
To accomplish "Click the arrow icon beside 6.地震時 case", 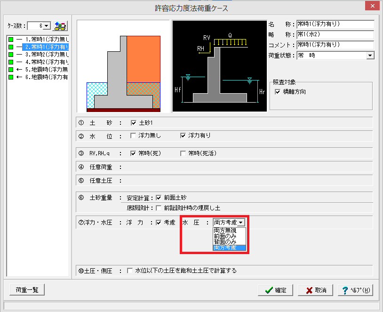I will point(19,77).
